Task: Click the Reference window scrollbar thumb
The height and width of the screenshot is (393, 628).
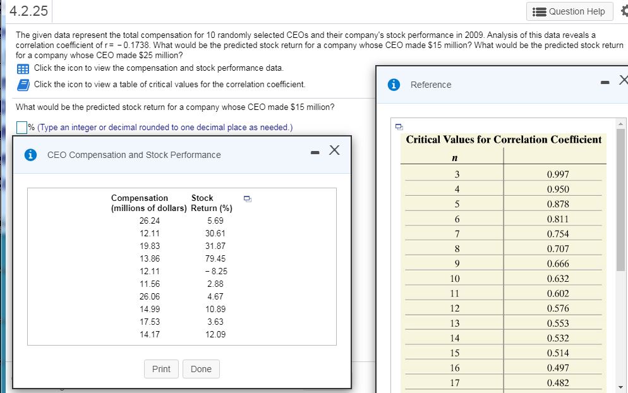Action: click(x=620, y=200)
